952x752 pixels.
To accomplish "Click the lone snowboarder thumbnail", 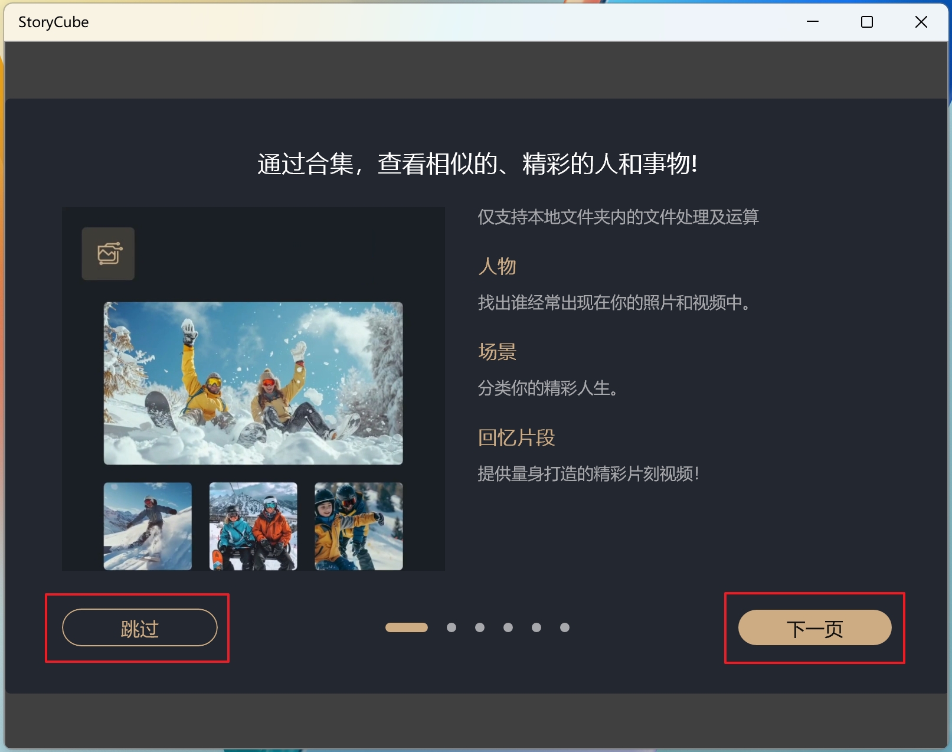I will pyautogui.click(x=148, y=526).
